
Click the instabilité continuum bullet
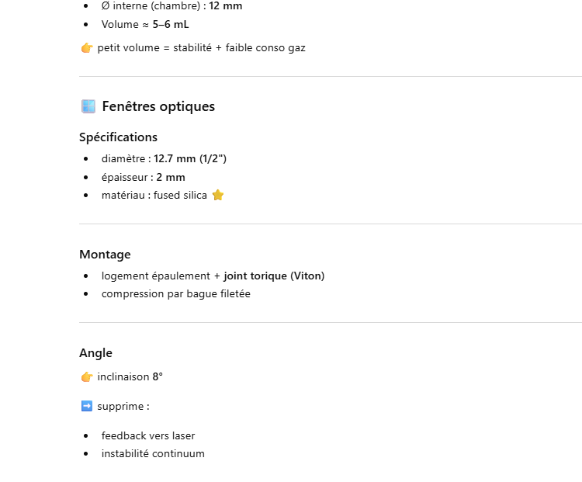[153, 454]
